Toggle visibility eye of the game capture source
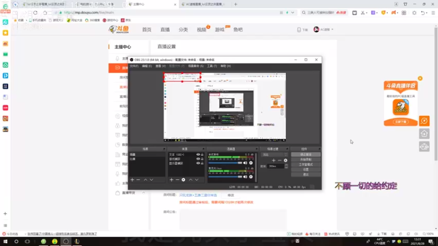The height and width of the screenshot is (246, 438). (x=198, y=159)
